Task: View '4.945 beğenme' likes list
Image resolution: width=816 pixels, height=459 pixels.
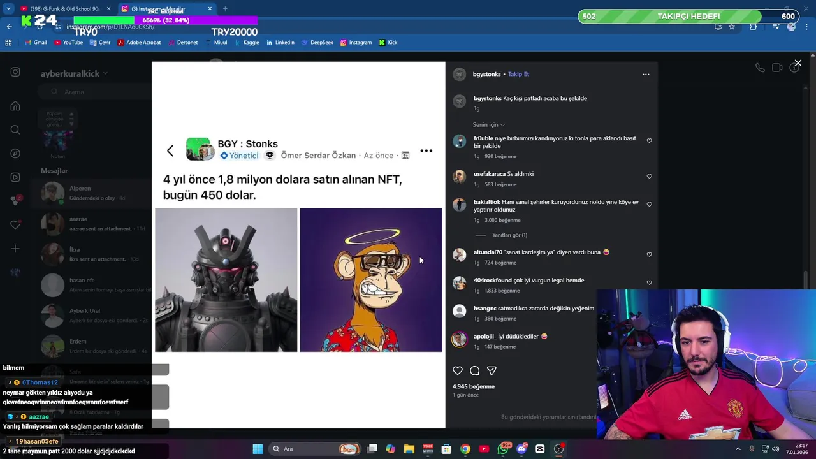Action: (x=473, y=386)
